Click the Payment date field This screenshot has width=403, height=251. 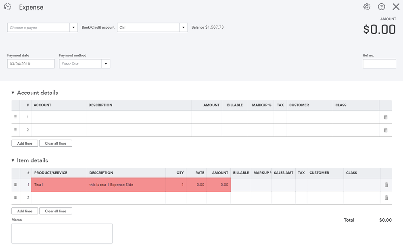31,64
